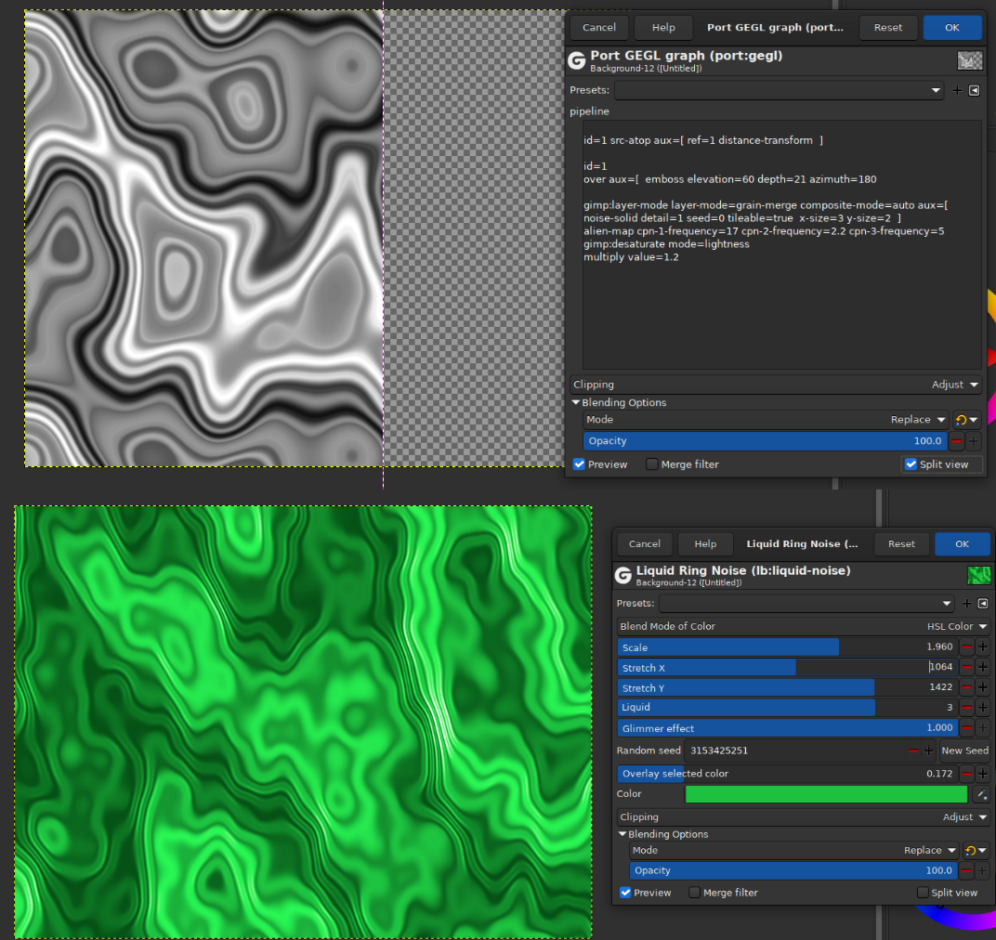Click the preview thumbnail in the Port GEGL graph header
The height and width of the screenshot is (940, 996).
pyautogui.click(x=969, y=60)
